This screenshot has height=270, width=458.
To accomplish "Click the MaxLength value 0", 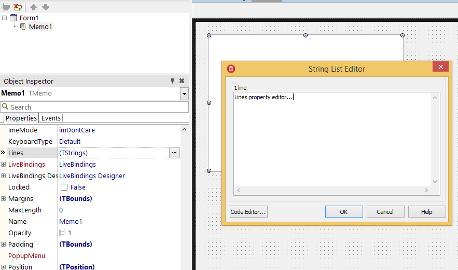I will [61, 210].
